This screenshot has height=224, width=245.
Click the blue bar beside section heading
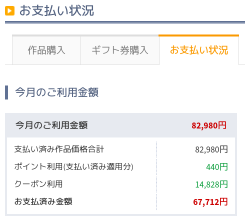pyautogui.click(x=6, y=92)
